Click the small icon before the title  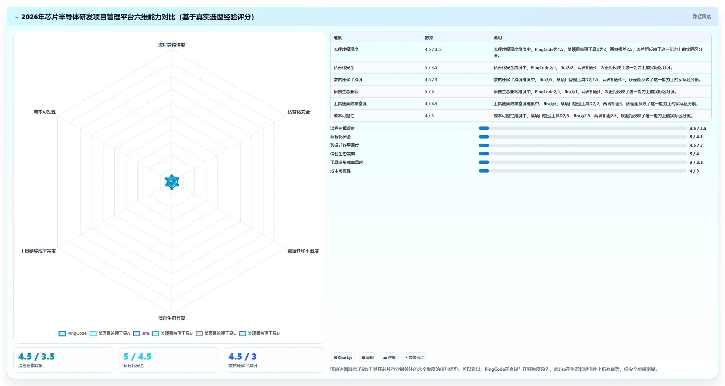pyautogui.click(x=16, y=17)
